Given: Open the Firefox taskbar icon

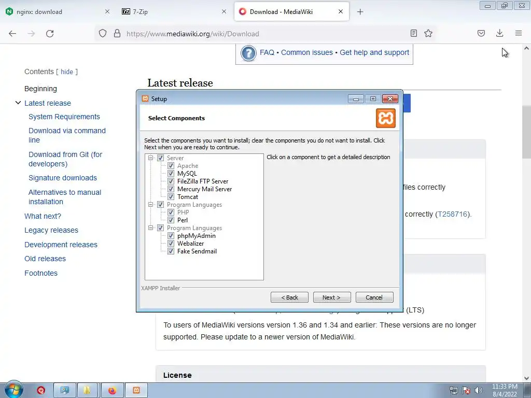Looking at the screenshot, I should [112, 390].
